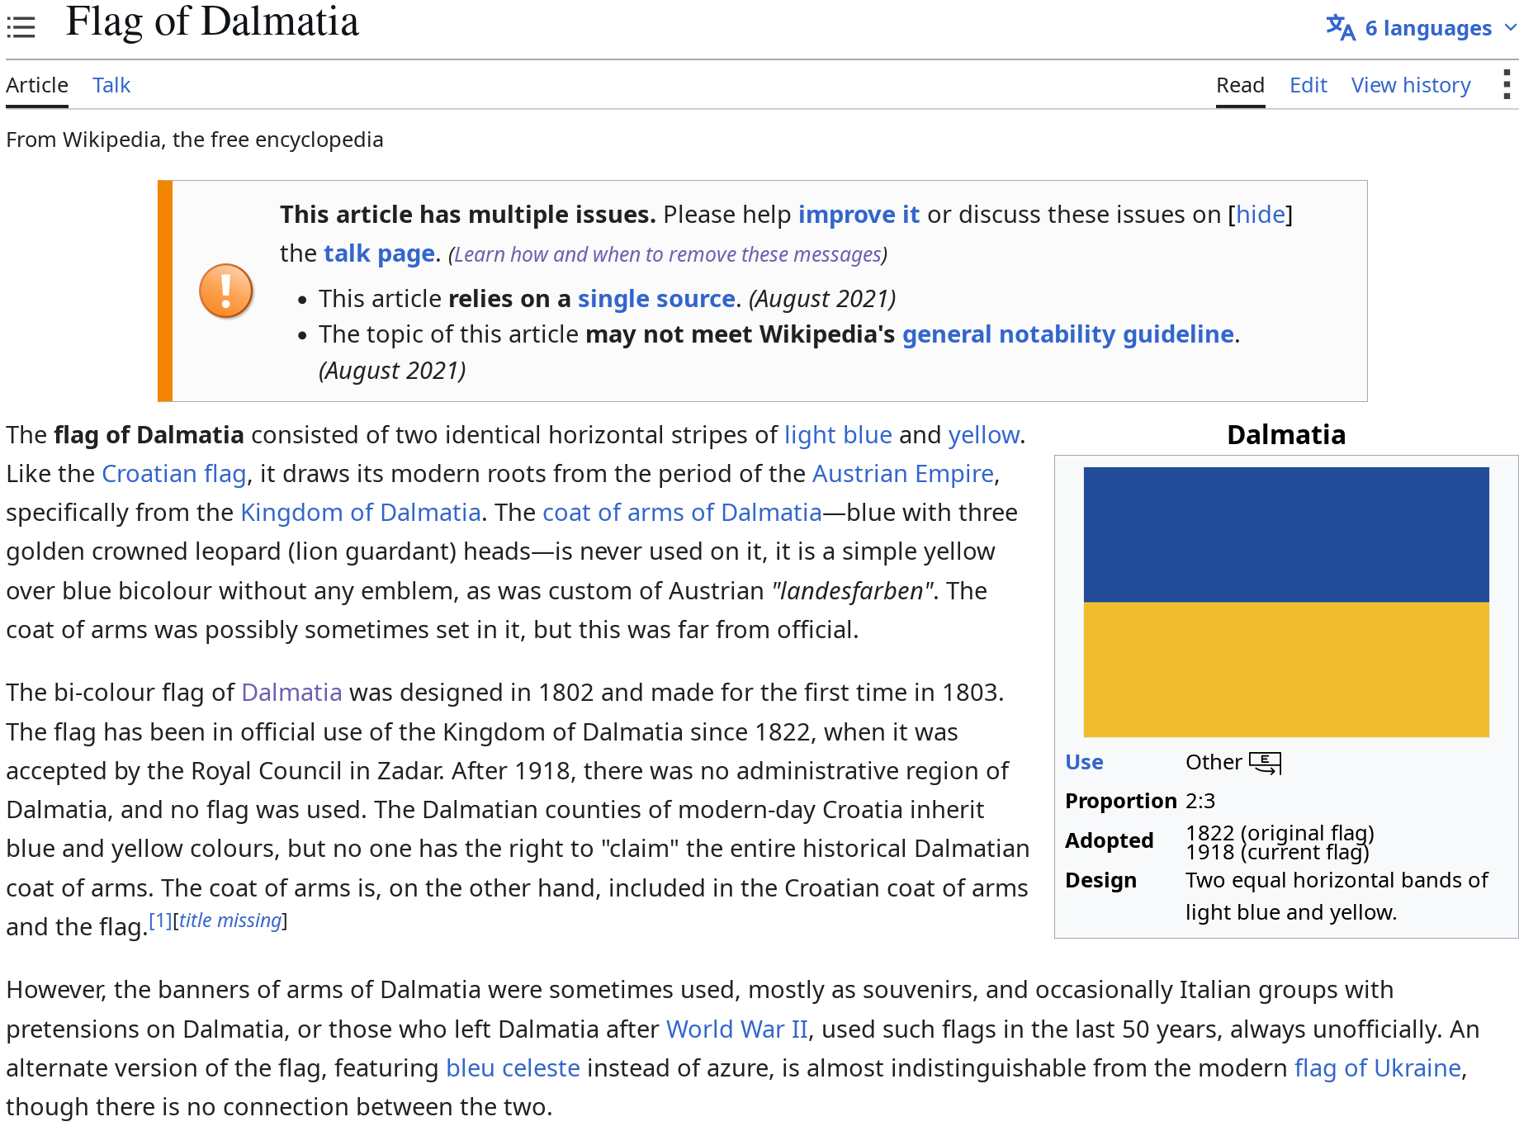Screen dimensions: 1519x1131
Task: Visit the 'Austrian Empire' link
Action: pyautogui.click(x=903, y=474)
